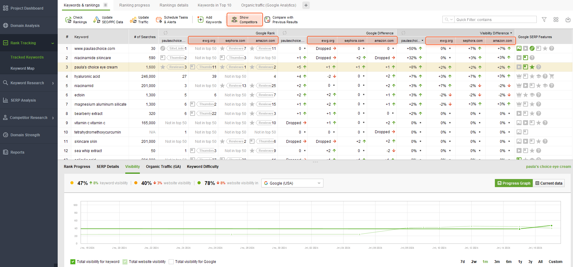This screenshot has width=573, height=267.
Task: Open the Google (USA) search engine dropdown
Action: click(x=292, y=183)
